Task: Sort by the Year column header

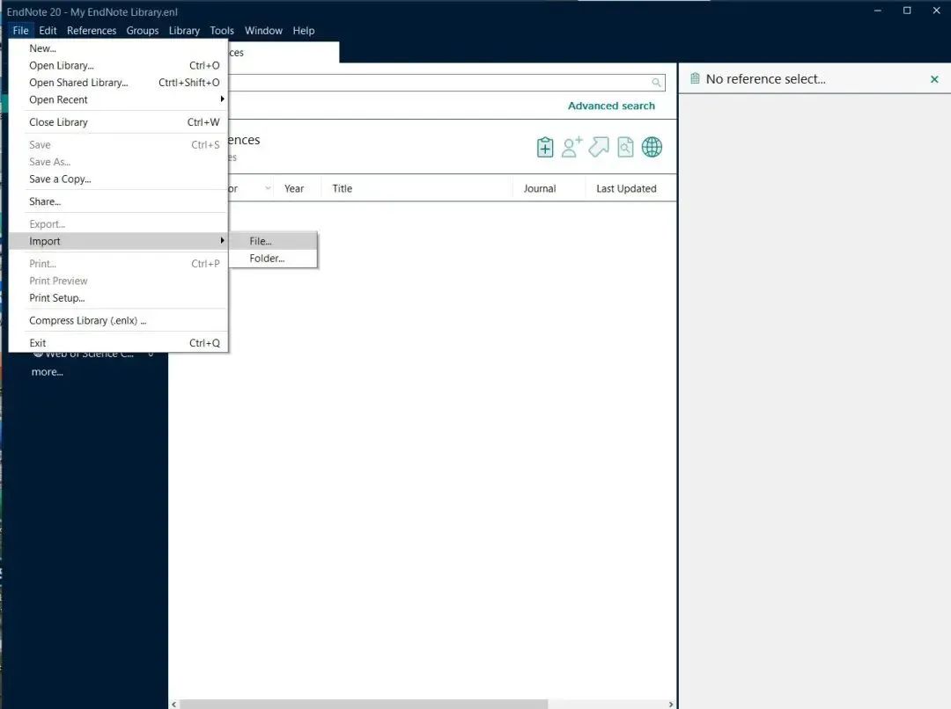Action: click(294, 188)
